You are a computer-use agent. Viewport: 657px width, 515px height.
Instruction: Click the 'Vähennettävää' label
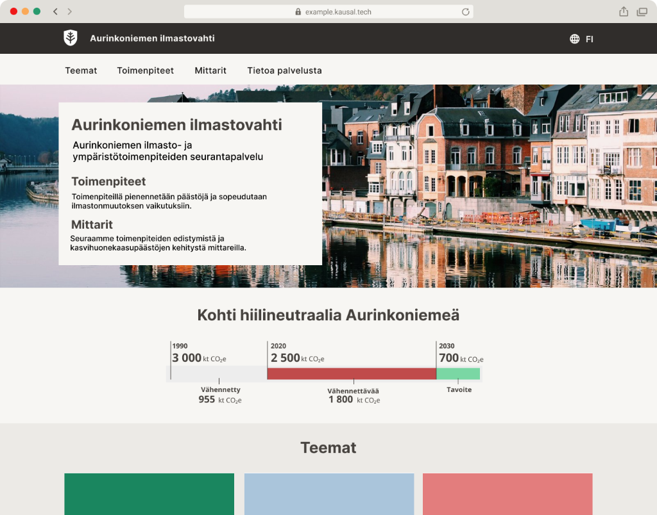point(354,391)
